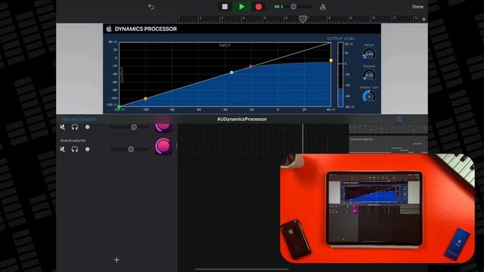This screenshot has height=272, width=484.
Task: Tap Done to close the plugin view
Action: (417, 7)
